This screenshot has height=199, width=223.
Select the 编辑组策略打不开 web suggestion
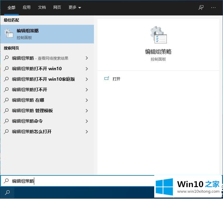point(29,90)
